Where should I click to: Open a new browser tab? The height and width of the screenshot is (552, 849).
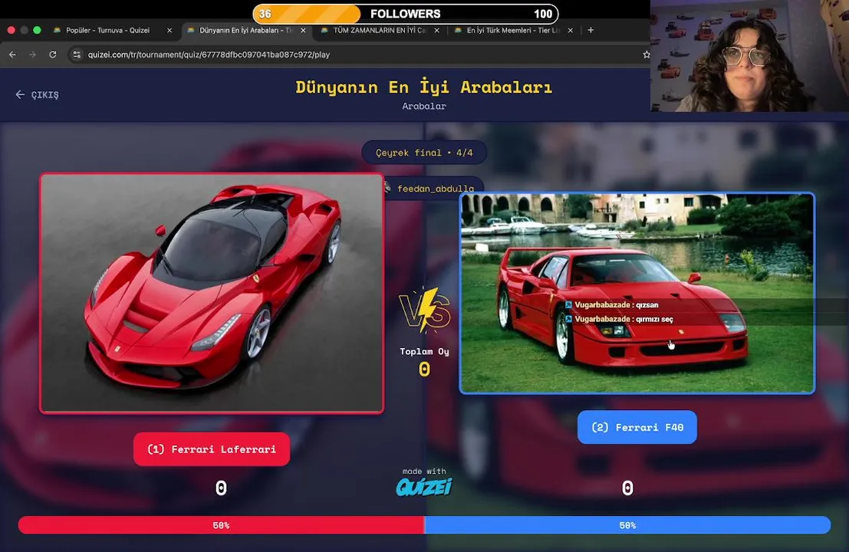click(591, 31)
